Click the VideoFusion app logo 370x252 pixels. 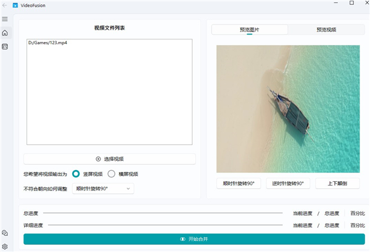click(x=15, y=4)
